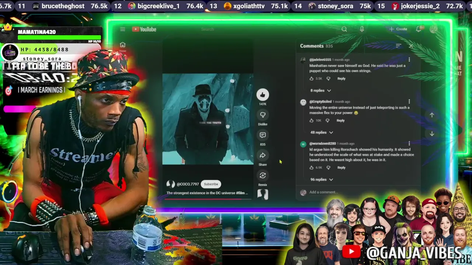The width and height of the screenshot is (472, 265).
Task: Expand the 8 replies thread
Action: (x=320, y=91)
